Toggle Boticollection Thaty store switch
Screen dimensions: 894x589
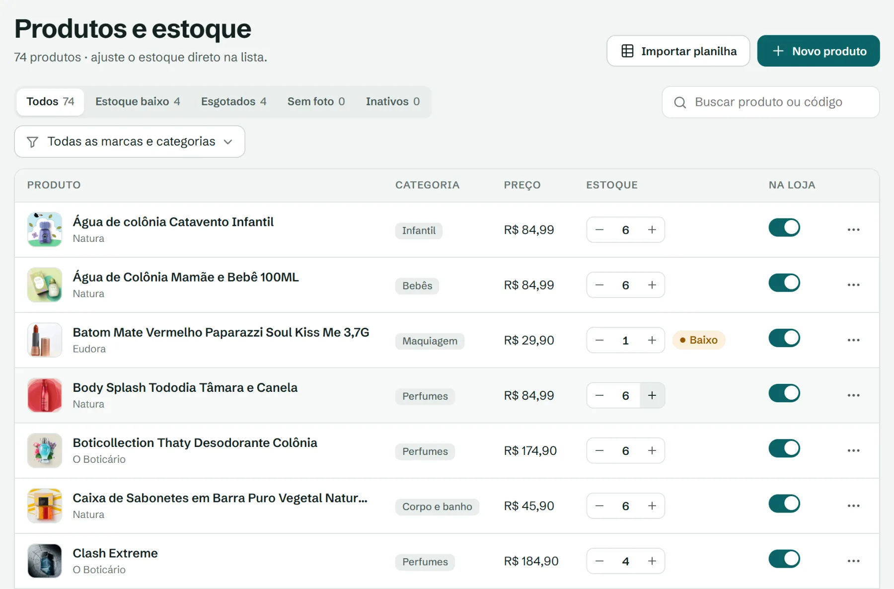tap(784, 448)
